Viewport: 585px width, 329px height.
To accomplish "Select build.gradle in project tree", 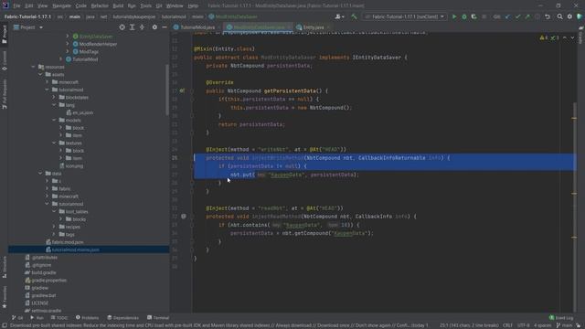I will coord(40,272).
